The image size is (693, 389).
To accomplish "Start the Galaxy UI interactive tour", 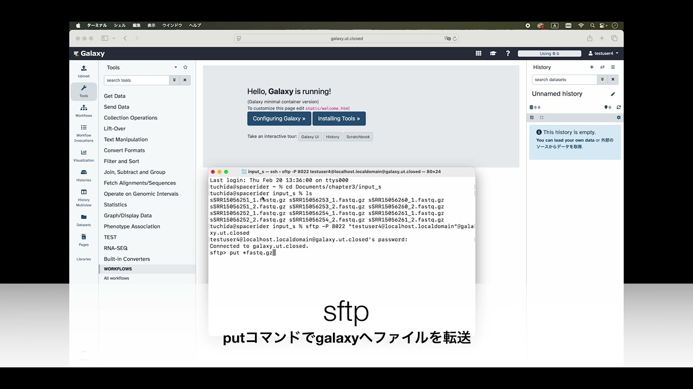I will tap(310, 137).
